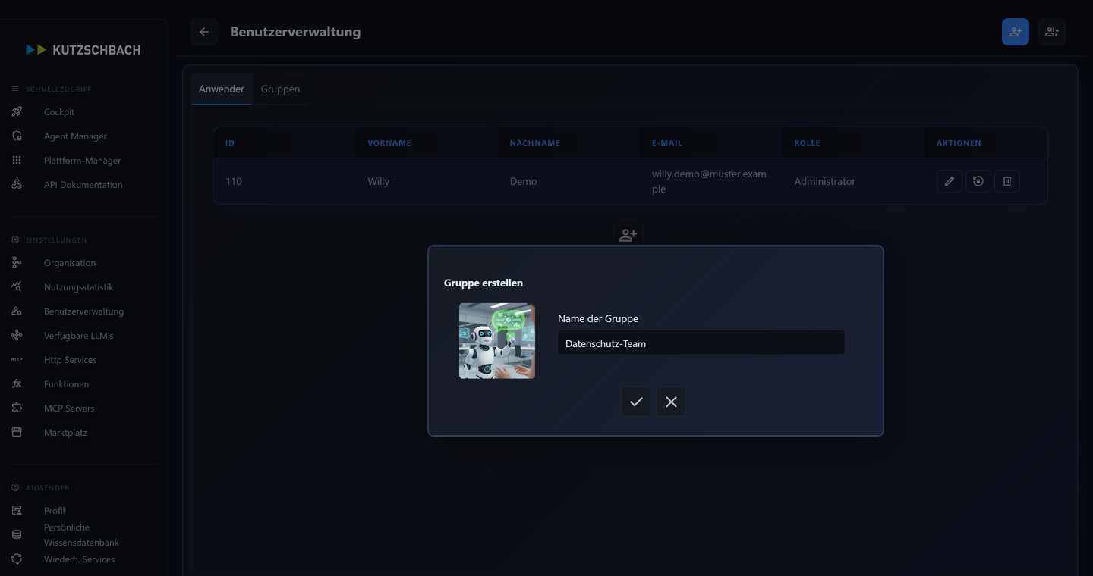The height and width of the screenshot is (576, 1093).
Task: Open Profil in sidebar
Action: (x=55, y=511)
